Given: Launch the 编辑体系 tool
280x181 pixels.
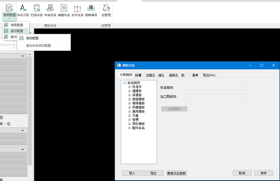Looking at the screenshot, I should point(64,11).
